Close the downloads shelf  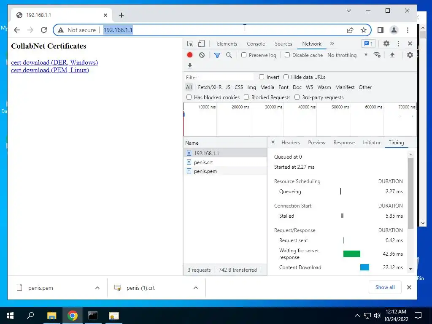click(x=409, y=287)
